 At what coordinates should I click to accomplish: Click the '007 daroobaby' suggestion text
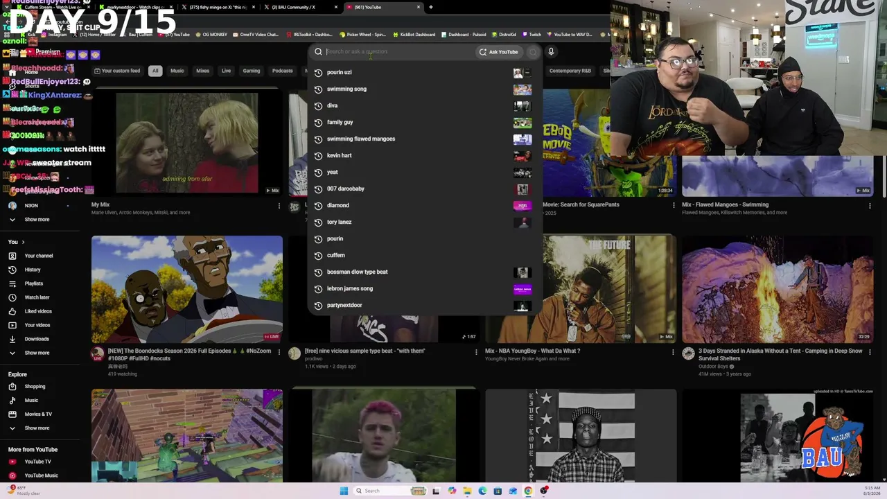tap(345, 189)
